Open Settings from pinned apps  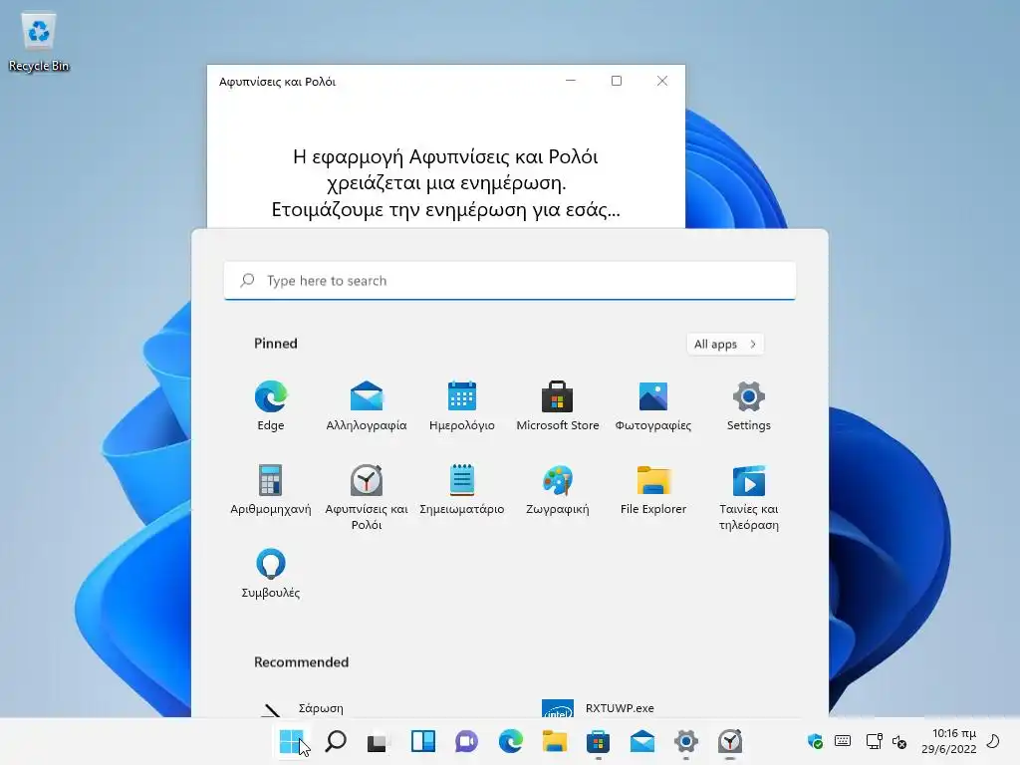(x=749, y=406)
